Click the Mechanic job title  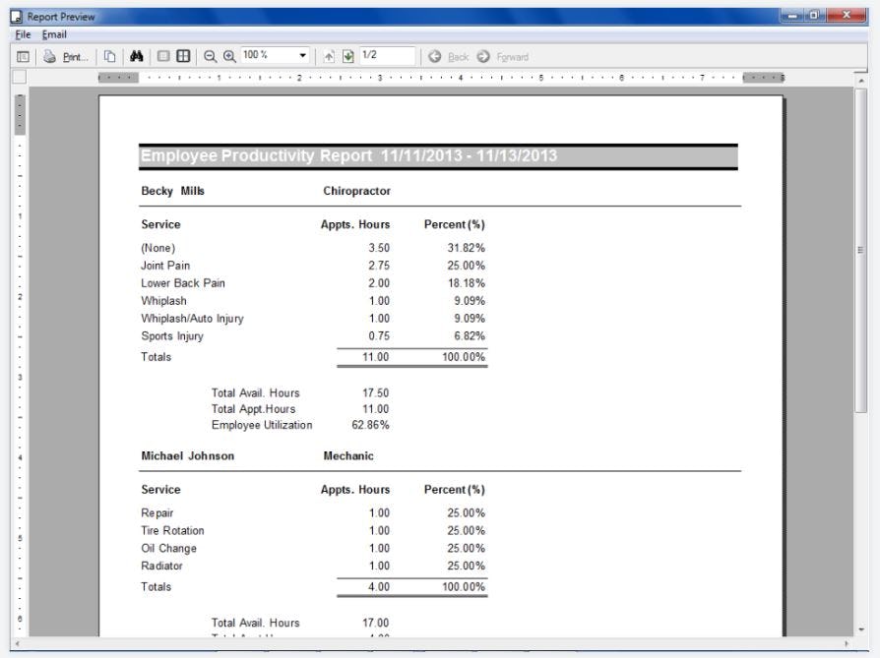coord(348,456)
